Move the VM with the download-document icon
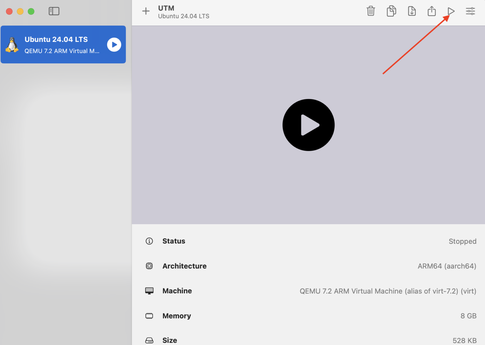 tap(412, 11)
